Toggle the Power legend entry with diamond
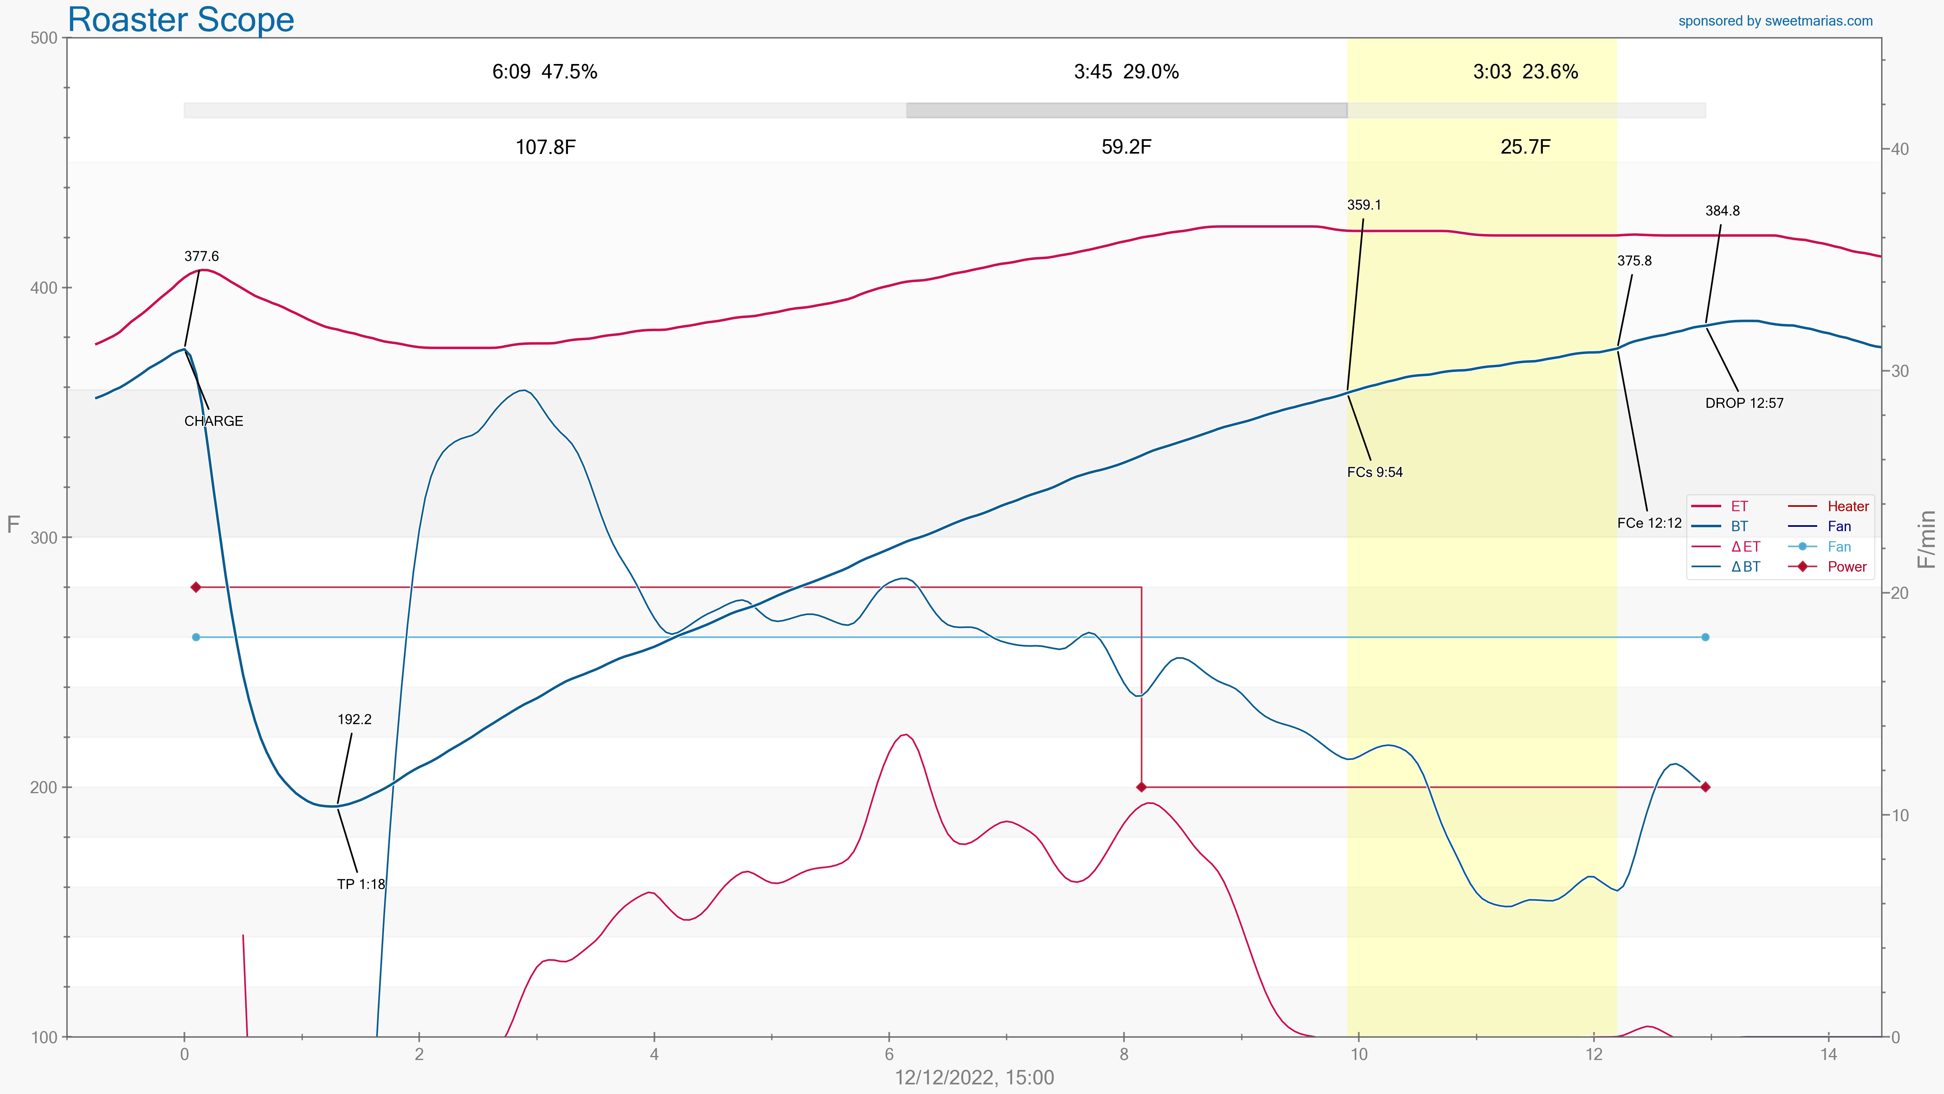The width and height of the screenshot is (1944, 1094). 1846,567
